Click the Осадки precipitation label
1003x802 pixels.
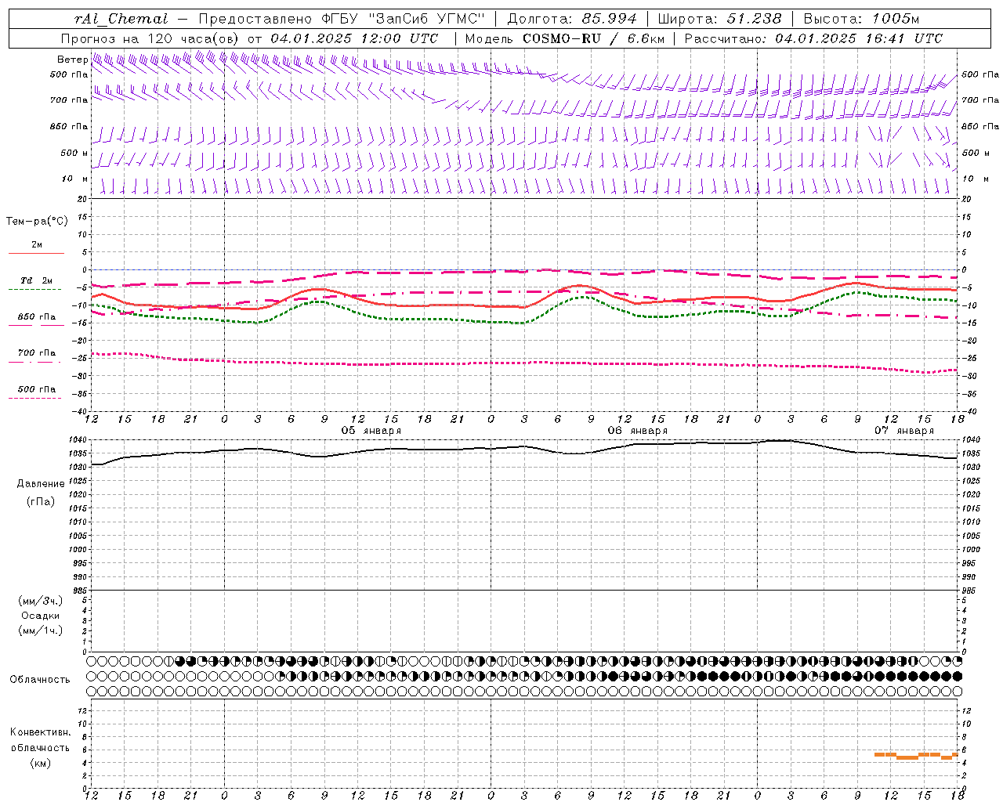tap(40, 616)
